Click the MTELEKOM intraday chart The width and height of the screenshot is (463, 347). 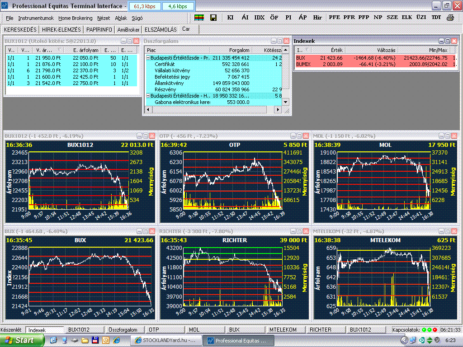coord(386,277)
